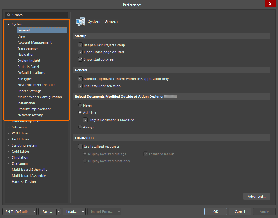
Task: Expand the PCB Editor category
Action: 8,133
